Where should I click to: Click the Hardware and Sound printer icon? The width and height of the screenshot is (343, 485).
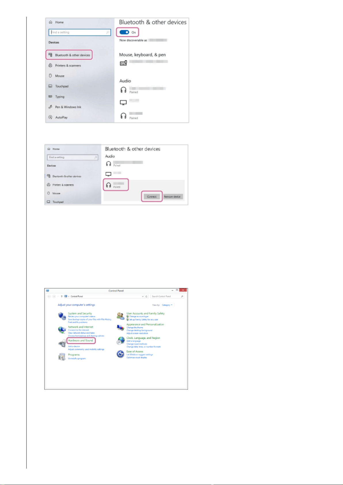tap(62, 343)
